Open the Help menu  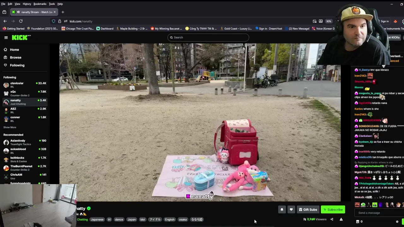coord(60,4)
